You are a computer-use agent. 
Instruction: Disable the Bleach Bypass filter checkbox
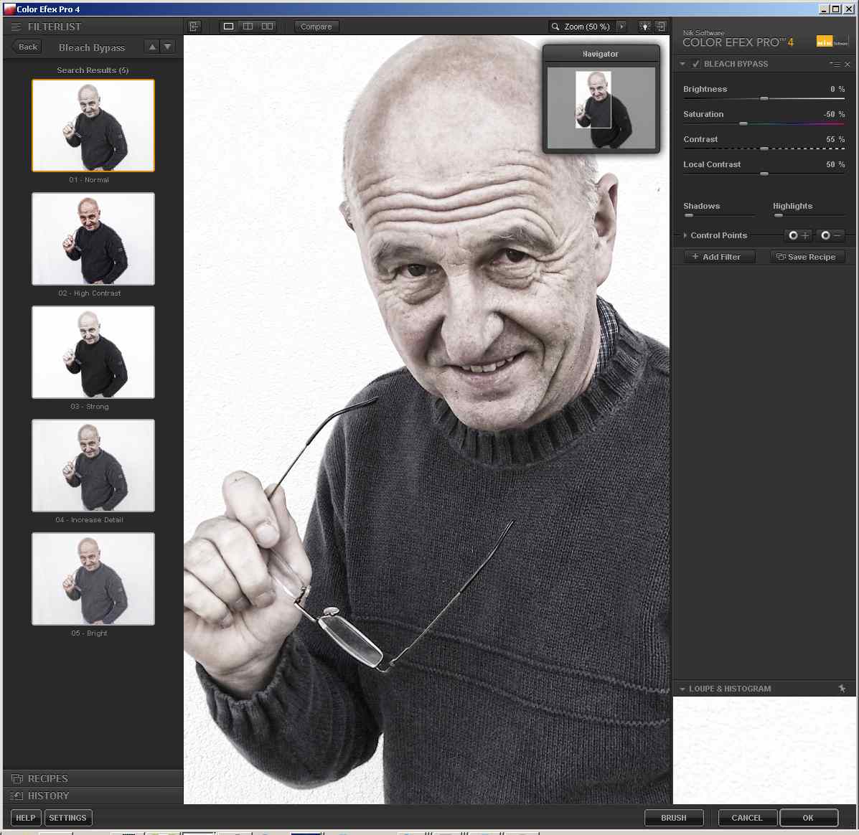tap(695, 64)
